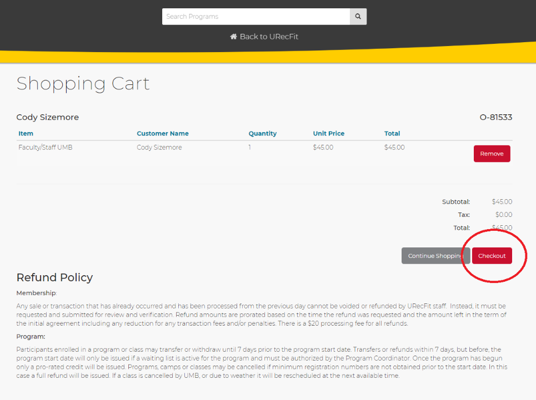Click the home icon beside Back to URecFit
Image resolution: width=536 pixels, height=400 pixels.
(x=234, y=37)
